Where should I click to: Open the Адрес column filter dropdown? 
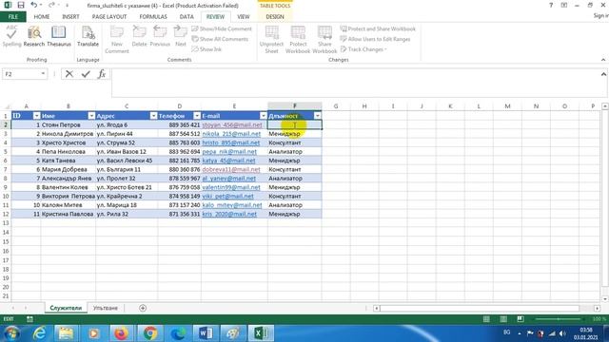tap(153, 116)
